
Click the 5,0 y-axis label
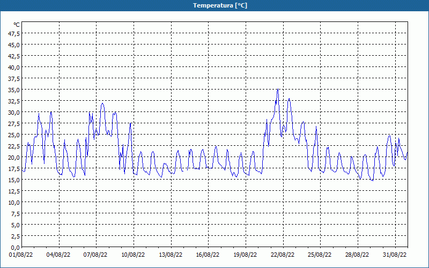(16, 225)
